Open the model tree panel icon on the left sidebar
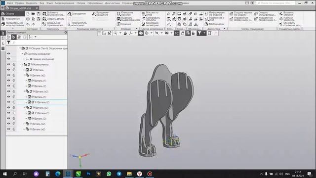316x178 pixels. tap(3, 33)
